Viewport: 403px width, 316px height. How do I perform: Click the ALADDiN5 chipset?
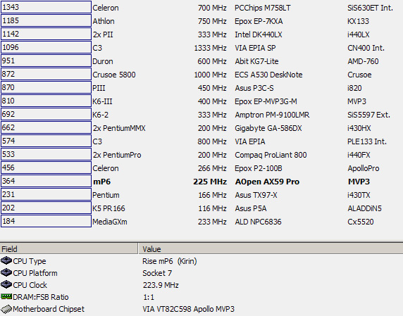tap(364, 208)
